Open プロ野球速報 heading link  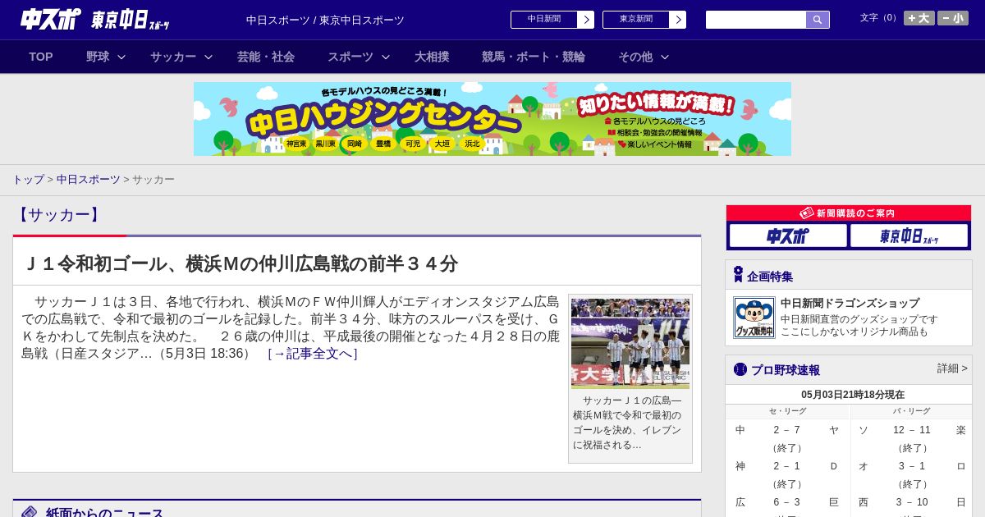(x=786, y=370)
